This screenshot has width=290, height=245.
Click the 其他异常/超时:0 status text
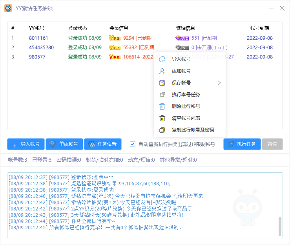coord(178,160)
